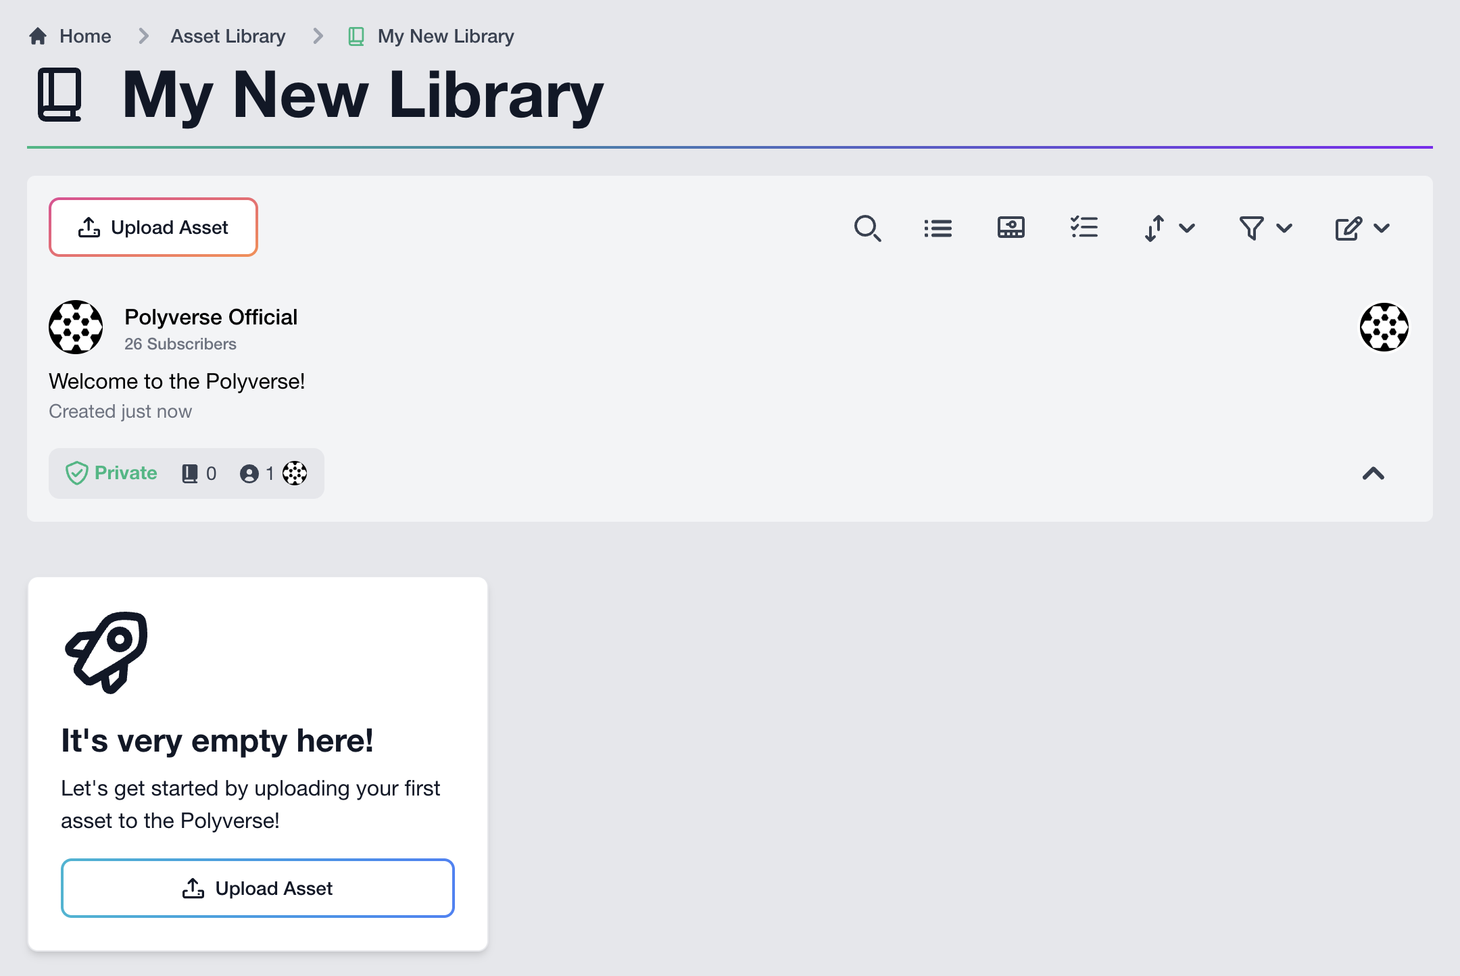Toggle the subscribers count indicator
1460x976 pixels.
[257, 473]
